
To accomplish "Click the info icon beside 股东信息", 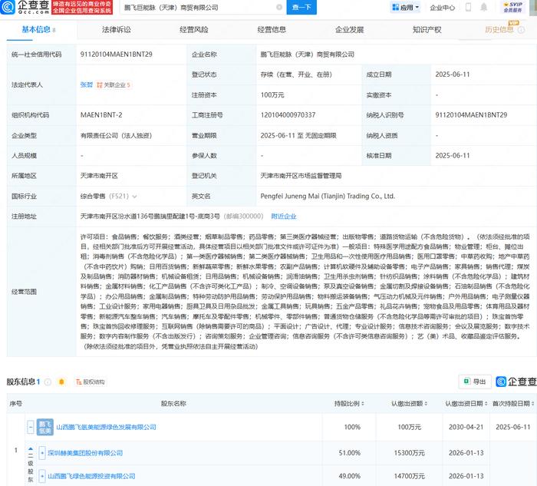I will [48, 382].
